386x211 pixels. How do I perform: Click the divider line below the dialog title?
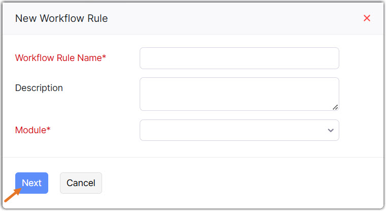193,35
